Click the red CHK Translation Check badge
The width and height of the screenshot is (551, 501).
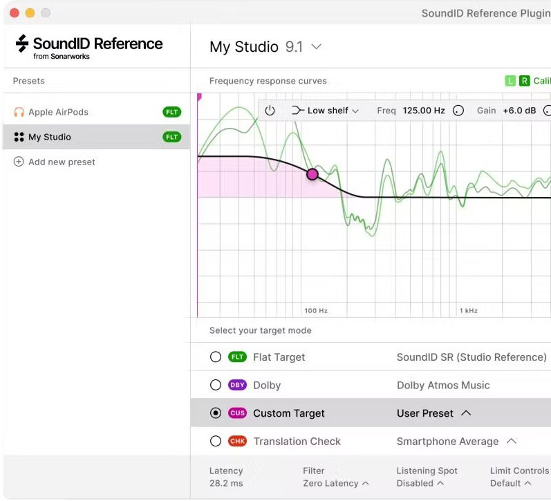[238, 441]
